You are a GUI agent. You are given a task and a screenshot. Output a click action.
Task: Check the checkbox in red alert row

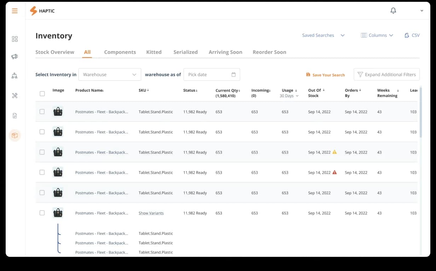click(42, 172)
